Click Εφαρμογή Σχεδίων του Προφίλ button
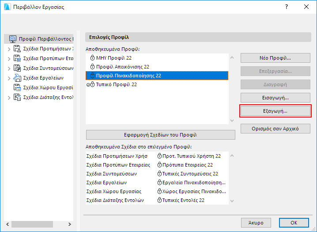Image resolution: width=317 pixels, height=232 pixels. [160, 135]
